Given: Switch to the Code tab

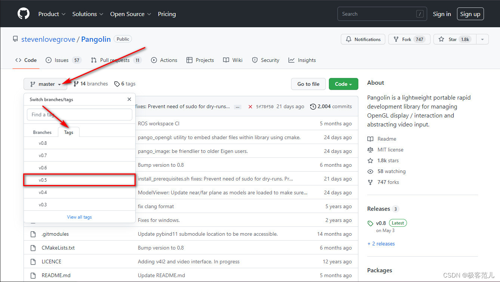Looking at the screenshot, I should (26, 60).
